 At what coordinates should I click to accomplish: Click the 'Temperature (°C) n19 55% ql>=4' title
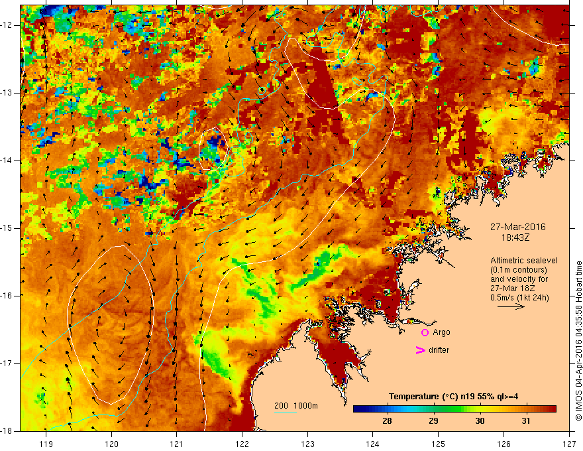coord(453,397)
